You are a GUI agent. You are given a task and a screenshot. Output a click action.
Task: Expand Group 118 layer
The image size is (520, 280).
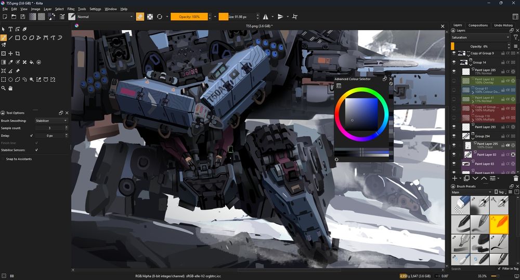click(473, 120)
